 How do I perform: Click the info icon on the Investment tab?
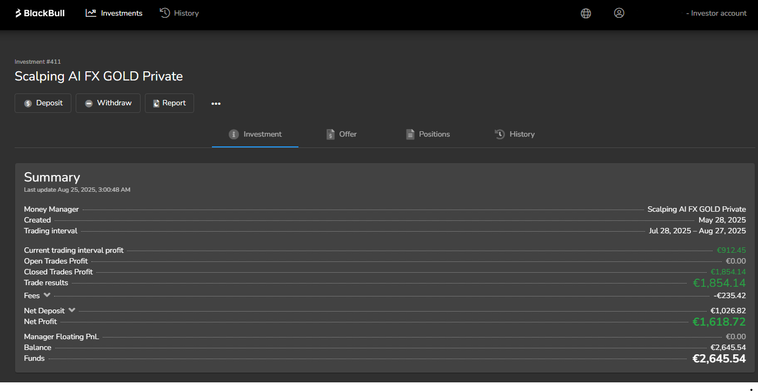point(234,134)
